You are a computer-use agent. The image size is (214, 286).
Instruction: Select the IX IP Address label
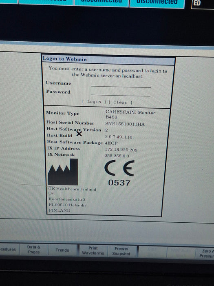click(64, 148)
